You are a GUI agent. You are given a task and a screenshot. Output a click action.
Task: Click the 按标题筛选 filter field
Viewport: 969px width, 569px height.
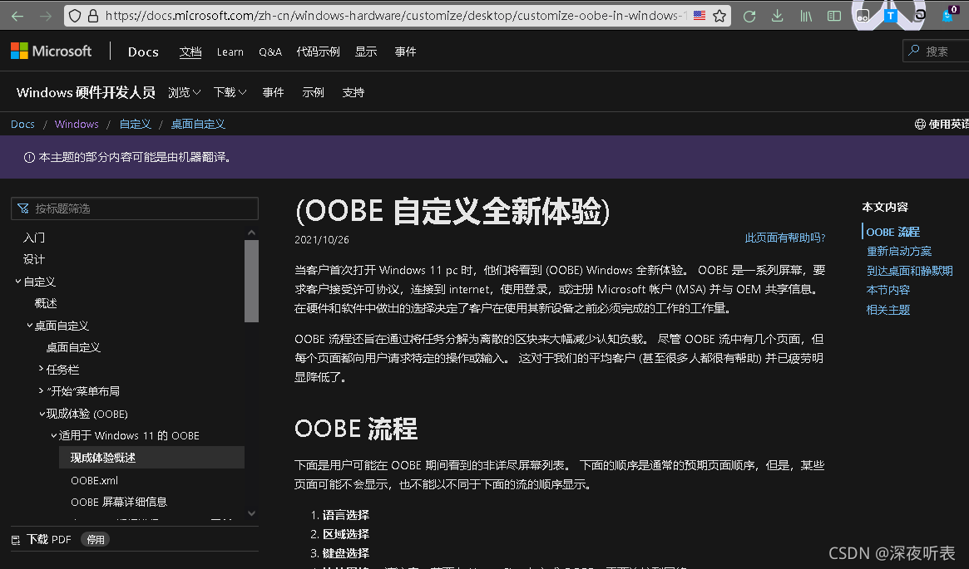135,208
